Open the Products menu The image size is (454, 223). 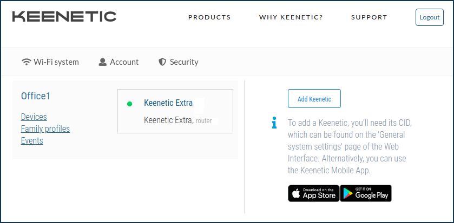[209, 17]
